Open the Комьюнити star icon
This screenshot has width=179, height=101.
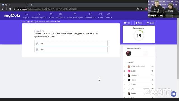click(x=90, y=14)
